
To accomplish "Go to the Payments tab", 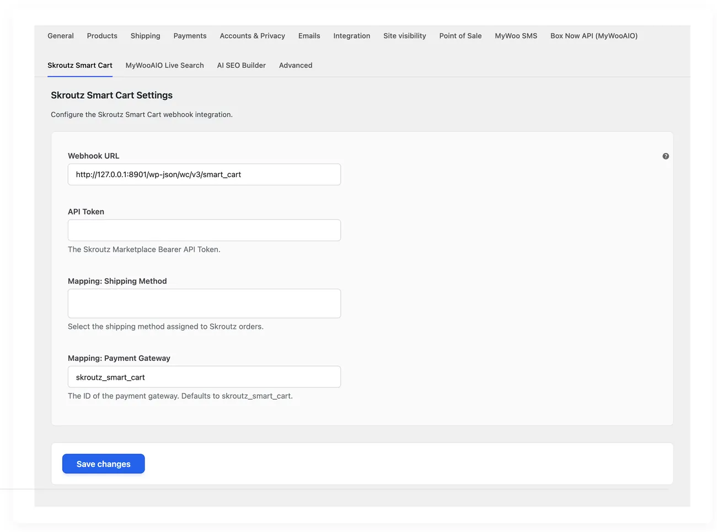I will pos(190,36).
